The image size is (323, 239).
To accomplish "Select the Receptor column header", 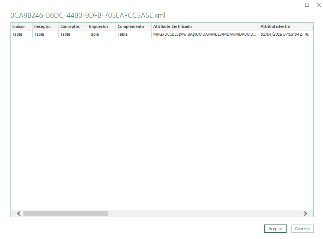I will 45,26.
